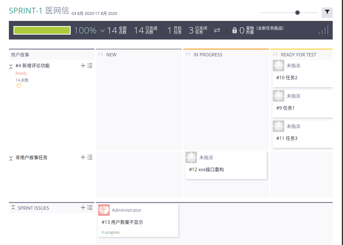
Task: Click the clock icon under story #4
Action: click(x=19, y=85)
